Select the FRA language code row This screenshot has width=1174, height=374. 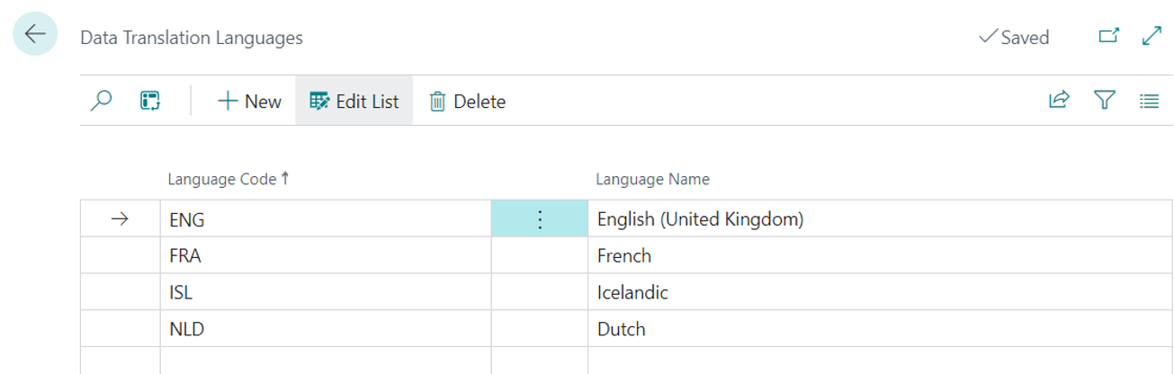(x=324, y=256)
